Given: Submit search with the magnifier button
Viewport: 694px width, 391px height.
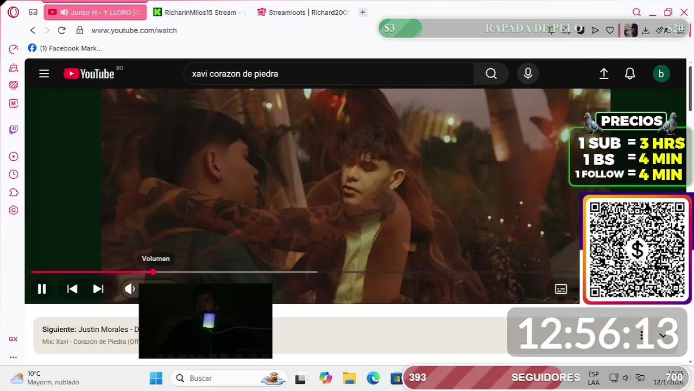Looking at the screenshot, I should 491,74.
